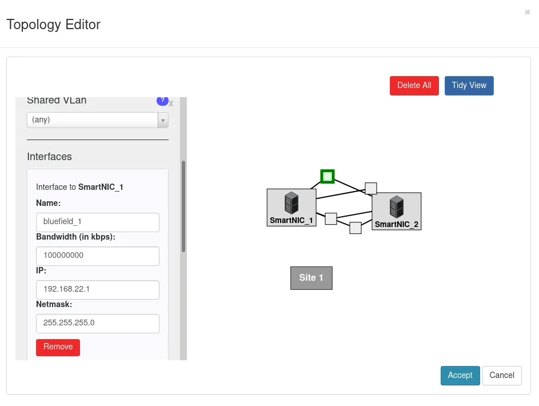Select the link square touching SmartNIC_2's top-left corner
The width and height of the screenshot is (539, 406).
coord(370,188)
